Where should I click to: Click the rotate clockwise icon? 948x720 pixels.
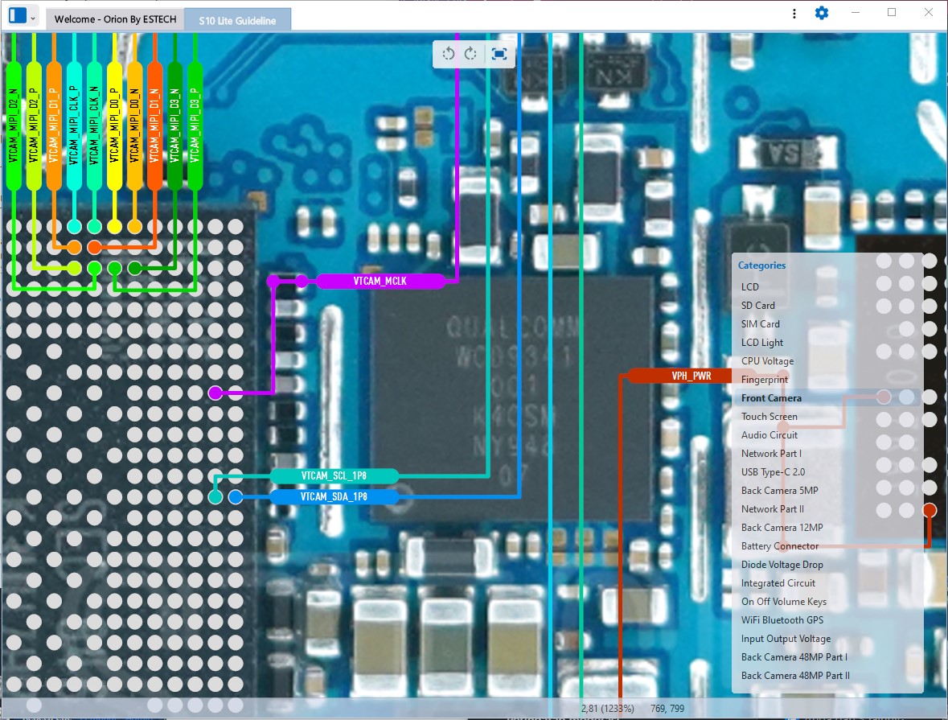pos(471,54)
